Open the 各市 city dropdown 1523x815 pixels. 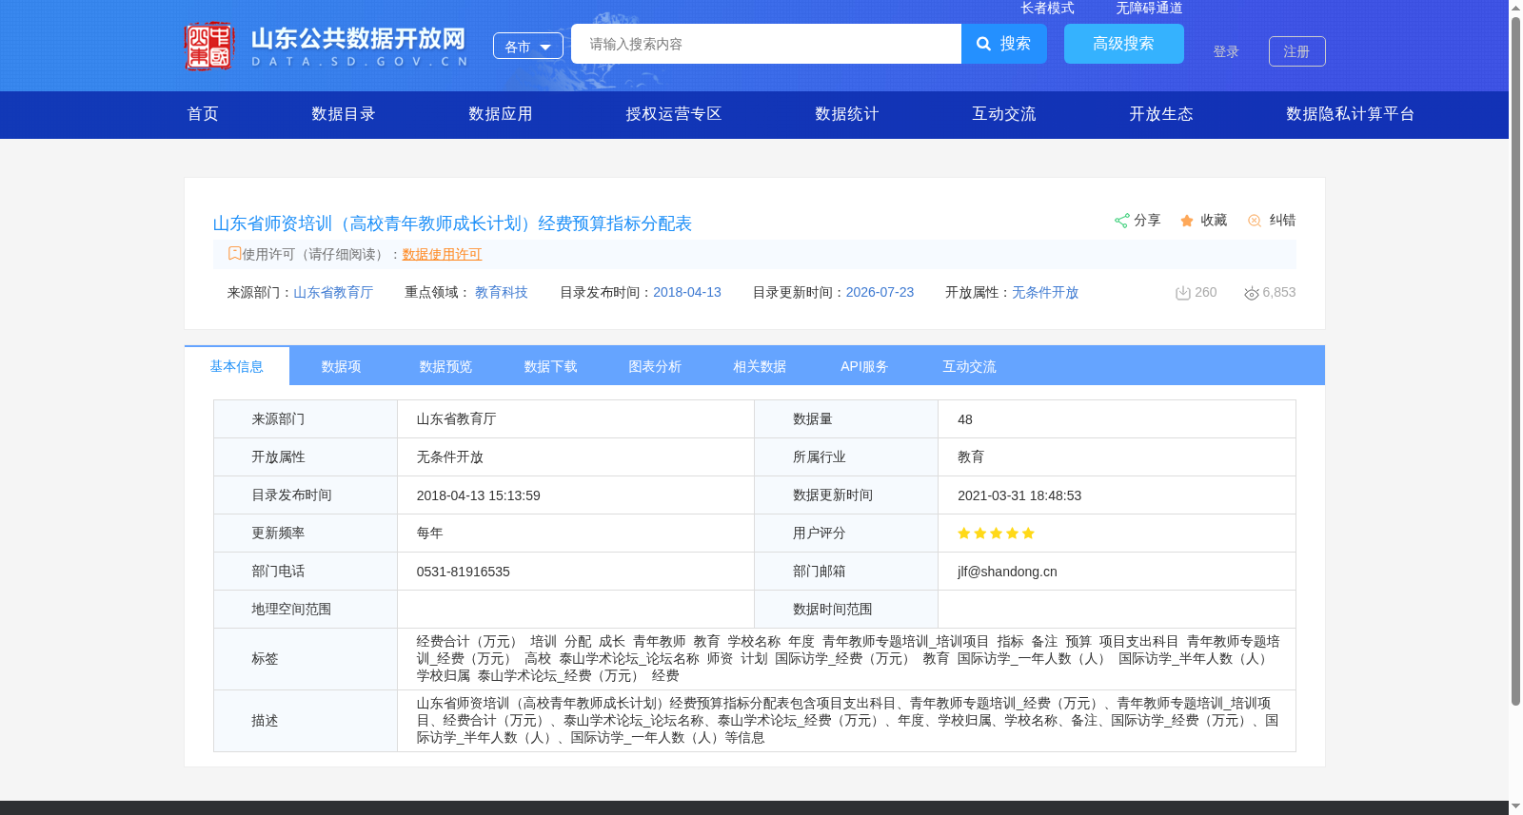coord(528,46)
